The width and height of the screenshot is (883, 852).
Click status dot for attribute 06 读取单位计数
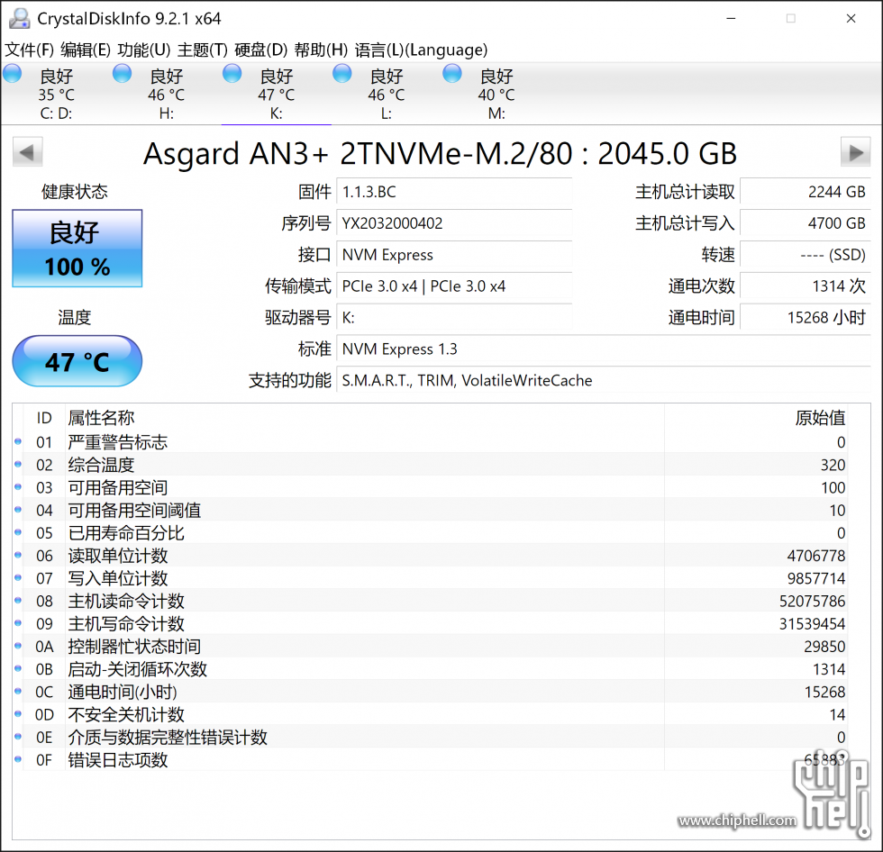pos(18,555)
